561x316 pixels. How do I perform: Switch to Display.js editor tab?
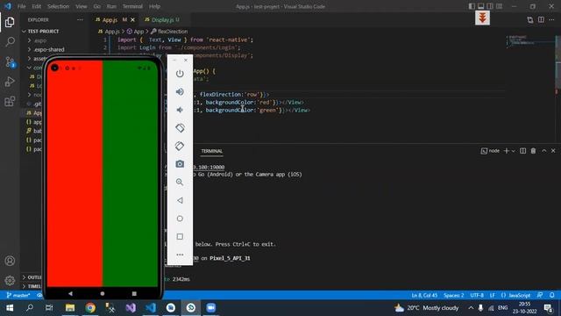point(163,19)
